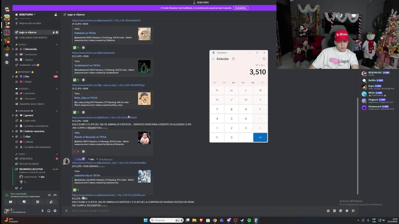This screenshot has height=224, width=399.
Task: Toggle red X reaction under Bebote el Renacido
Action: 76,152
